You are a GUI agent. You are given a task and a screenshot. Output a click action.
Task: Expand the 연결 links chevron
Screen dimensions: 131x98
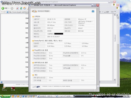coord(115,11)
